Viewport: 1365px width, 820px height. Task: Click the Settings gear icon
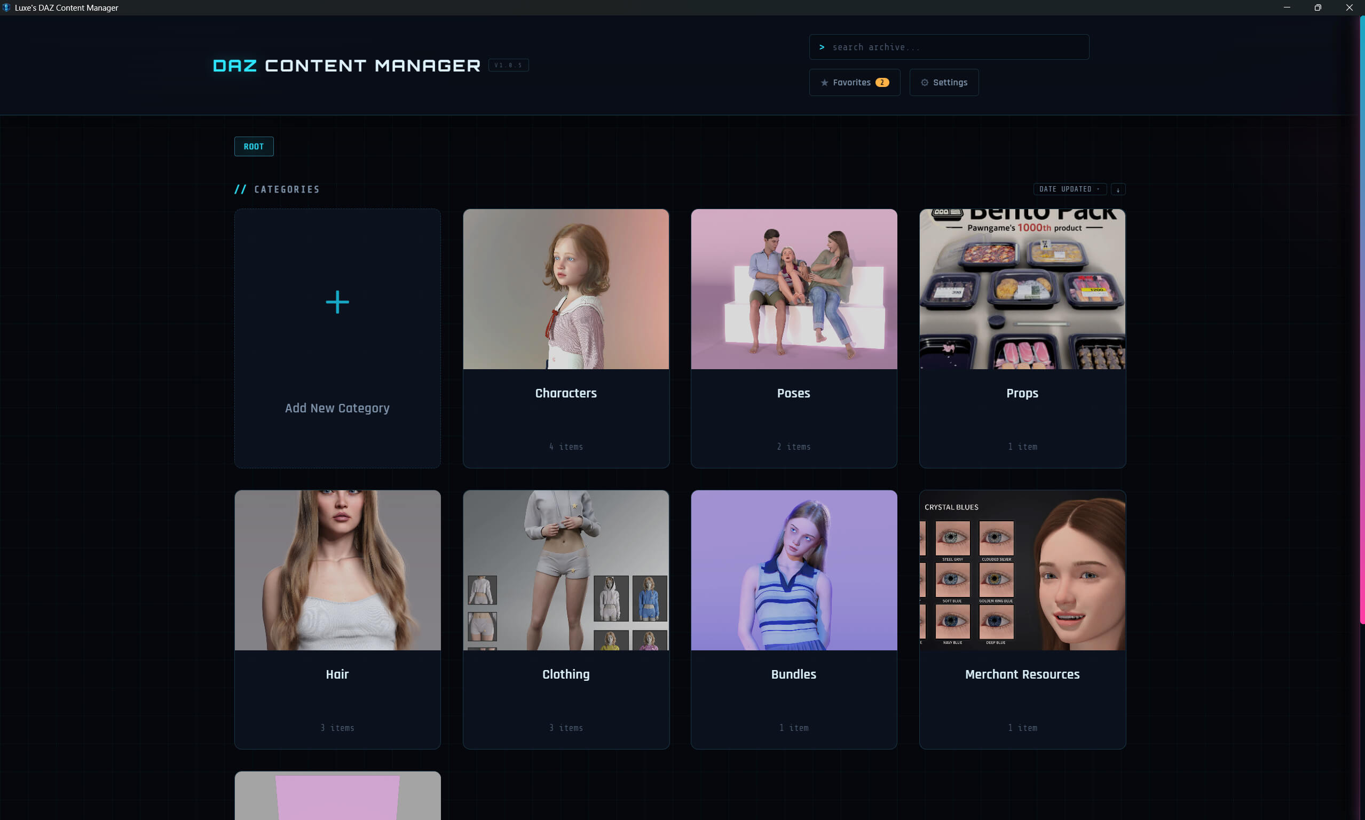click(x=925, y=82)
